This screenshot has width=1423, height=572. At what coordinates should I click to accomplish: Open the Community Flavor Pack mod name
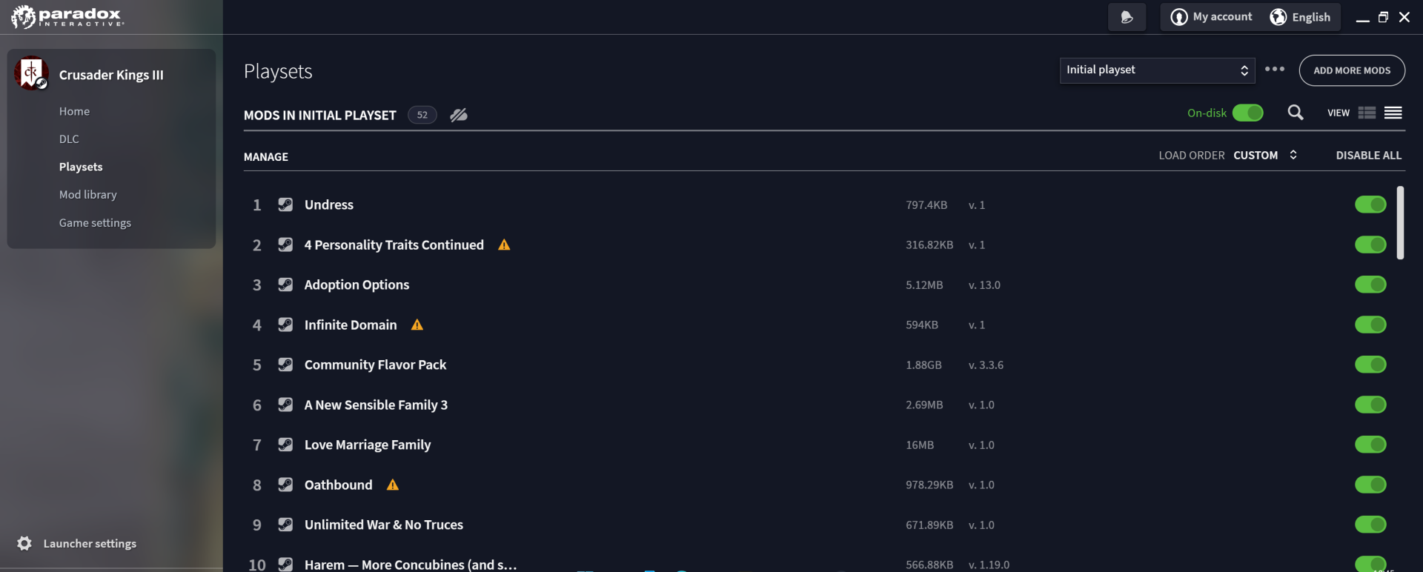pos(375,365)
